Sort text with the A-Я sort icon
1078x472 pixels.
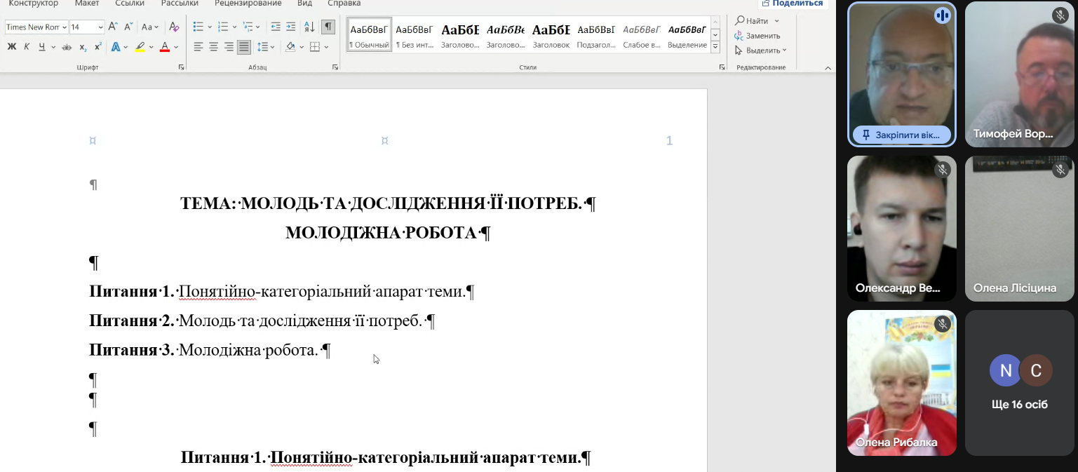(309, 27)
